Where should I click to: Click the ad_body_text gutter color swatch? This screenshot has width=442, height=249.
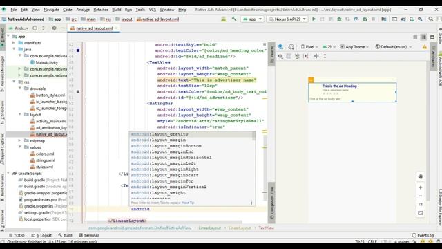(x=78, y=91)
